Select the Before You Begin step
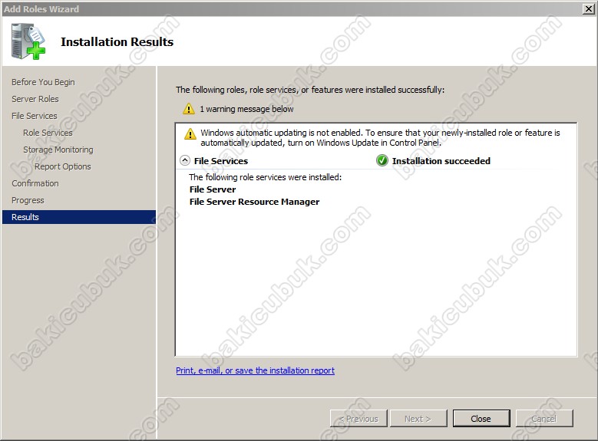Screen dimensions: 598x441 pyautogui.click(x=43, y=82)
